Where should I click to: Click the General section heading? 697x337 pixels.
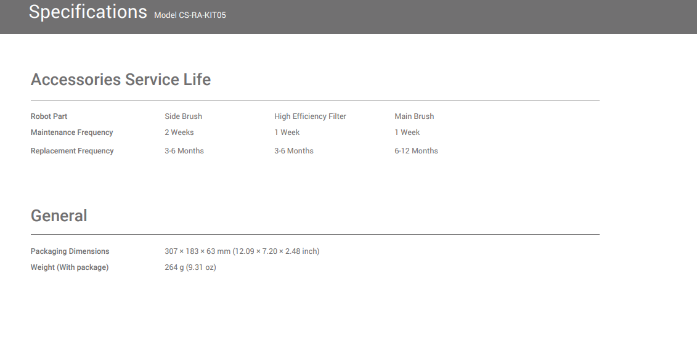point(59,216)
